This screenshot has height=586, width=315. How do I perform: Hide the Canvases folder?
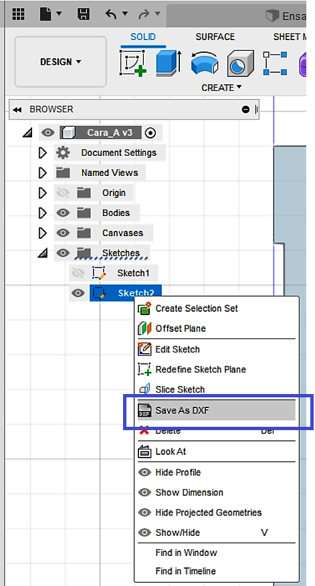click(63, 233)
